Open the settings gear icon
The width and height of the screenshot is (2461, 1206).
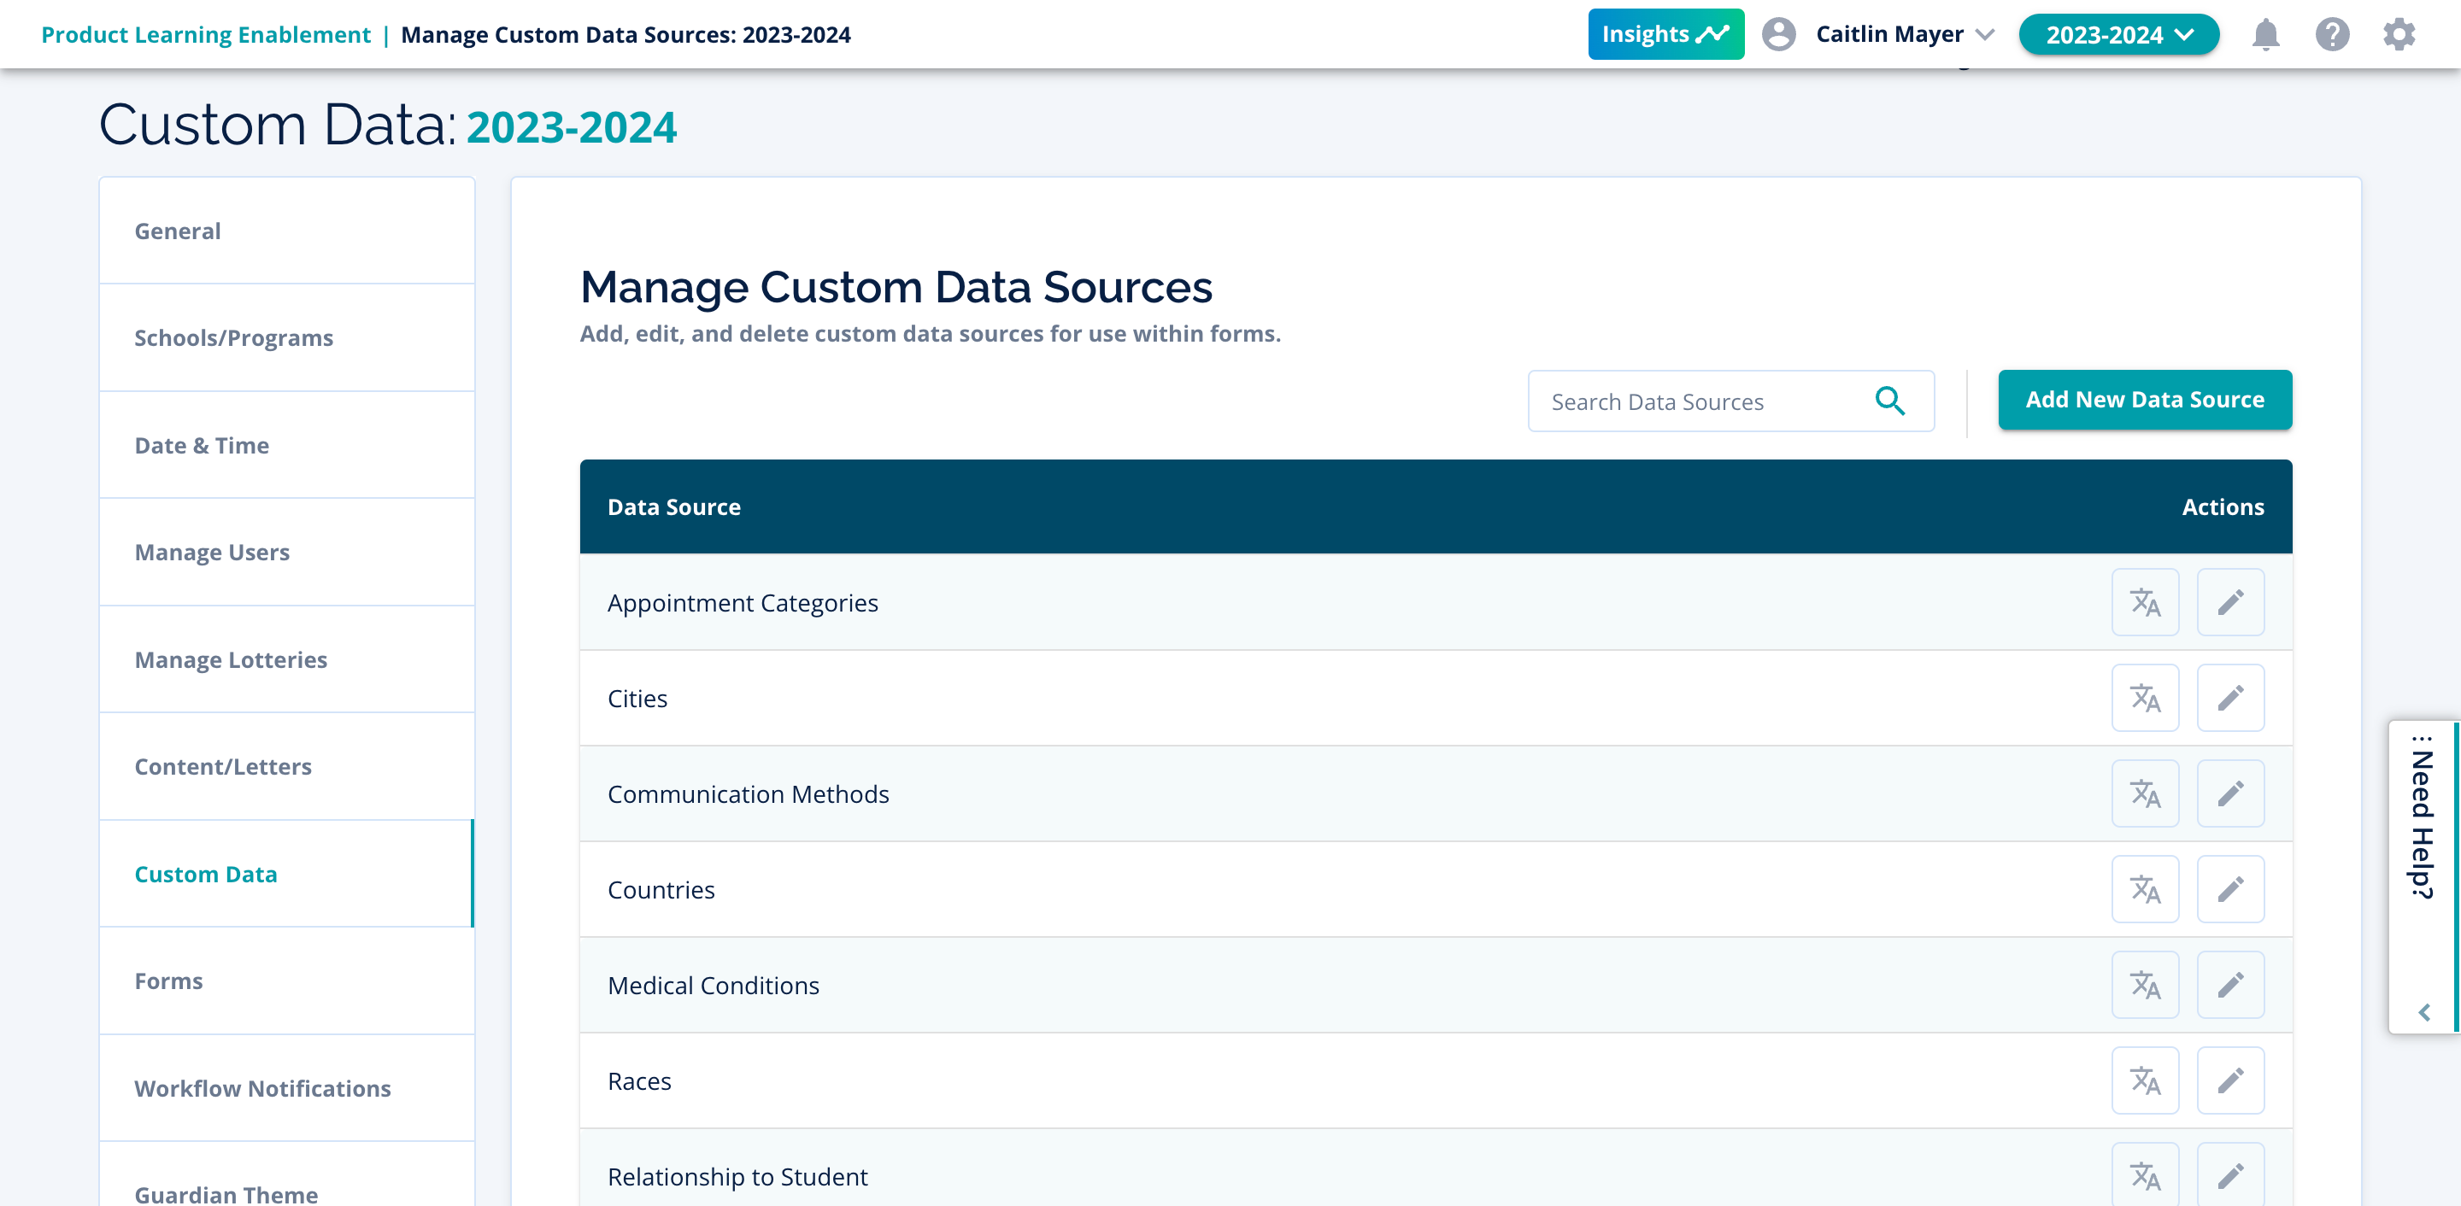point(2398,35)
